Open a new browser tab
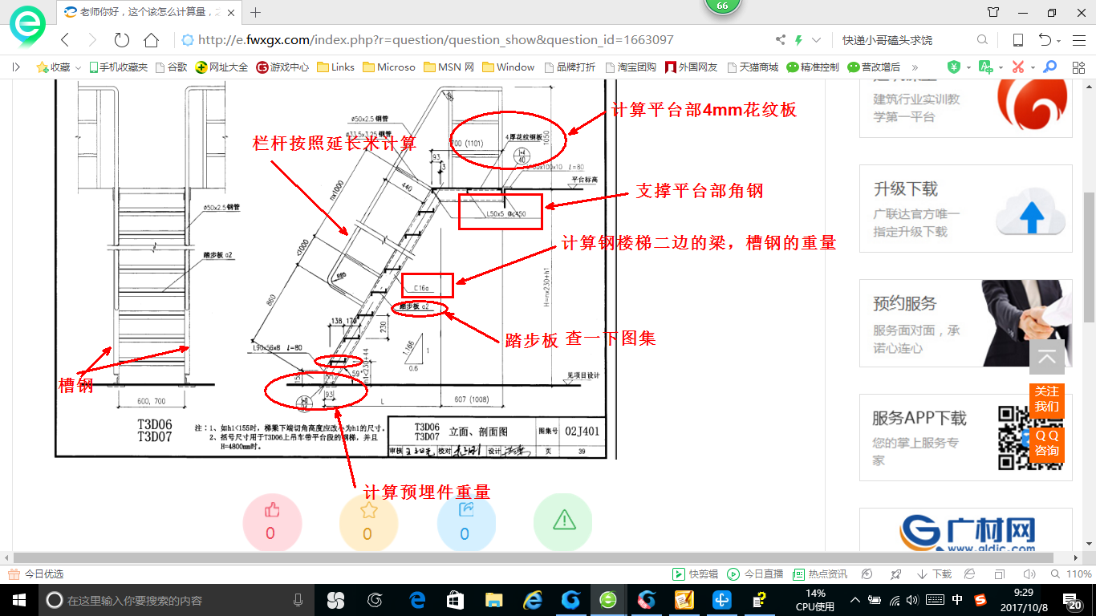 (x=256, y=12)
